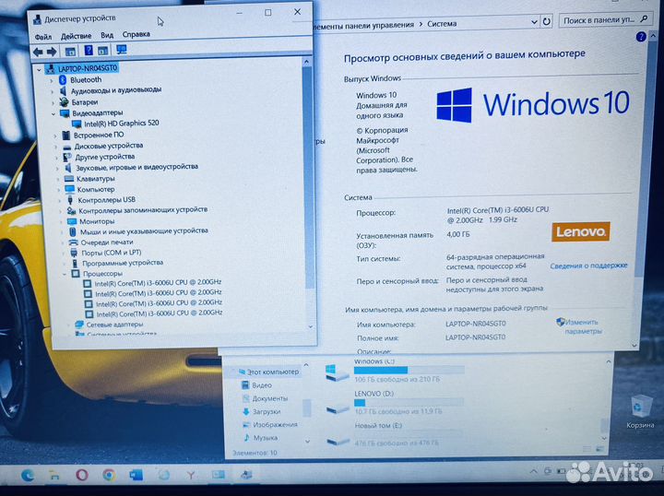The width and height of the screenshot is (664, 496).
Task: Select the Новый том (E:) drive icon
Action: [338, 442]
